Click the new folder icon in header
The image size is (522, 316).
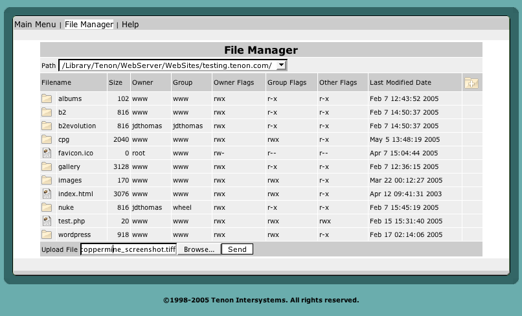471,83
